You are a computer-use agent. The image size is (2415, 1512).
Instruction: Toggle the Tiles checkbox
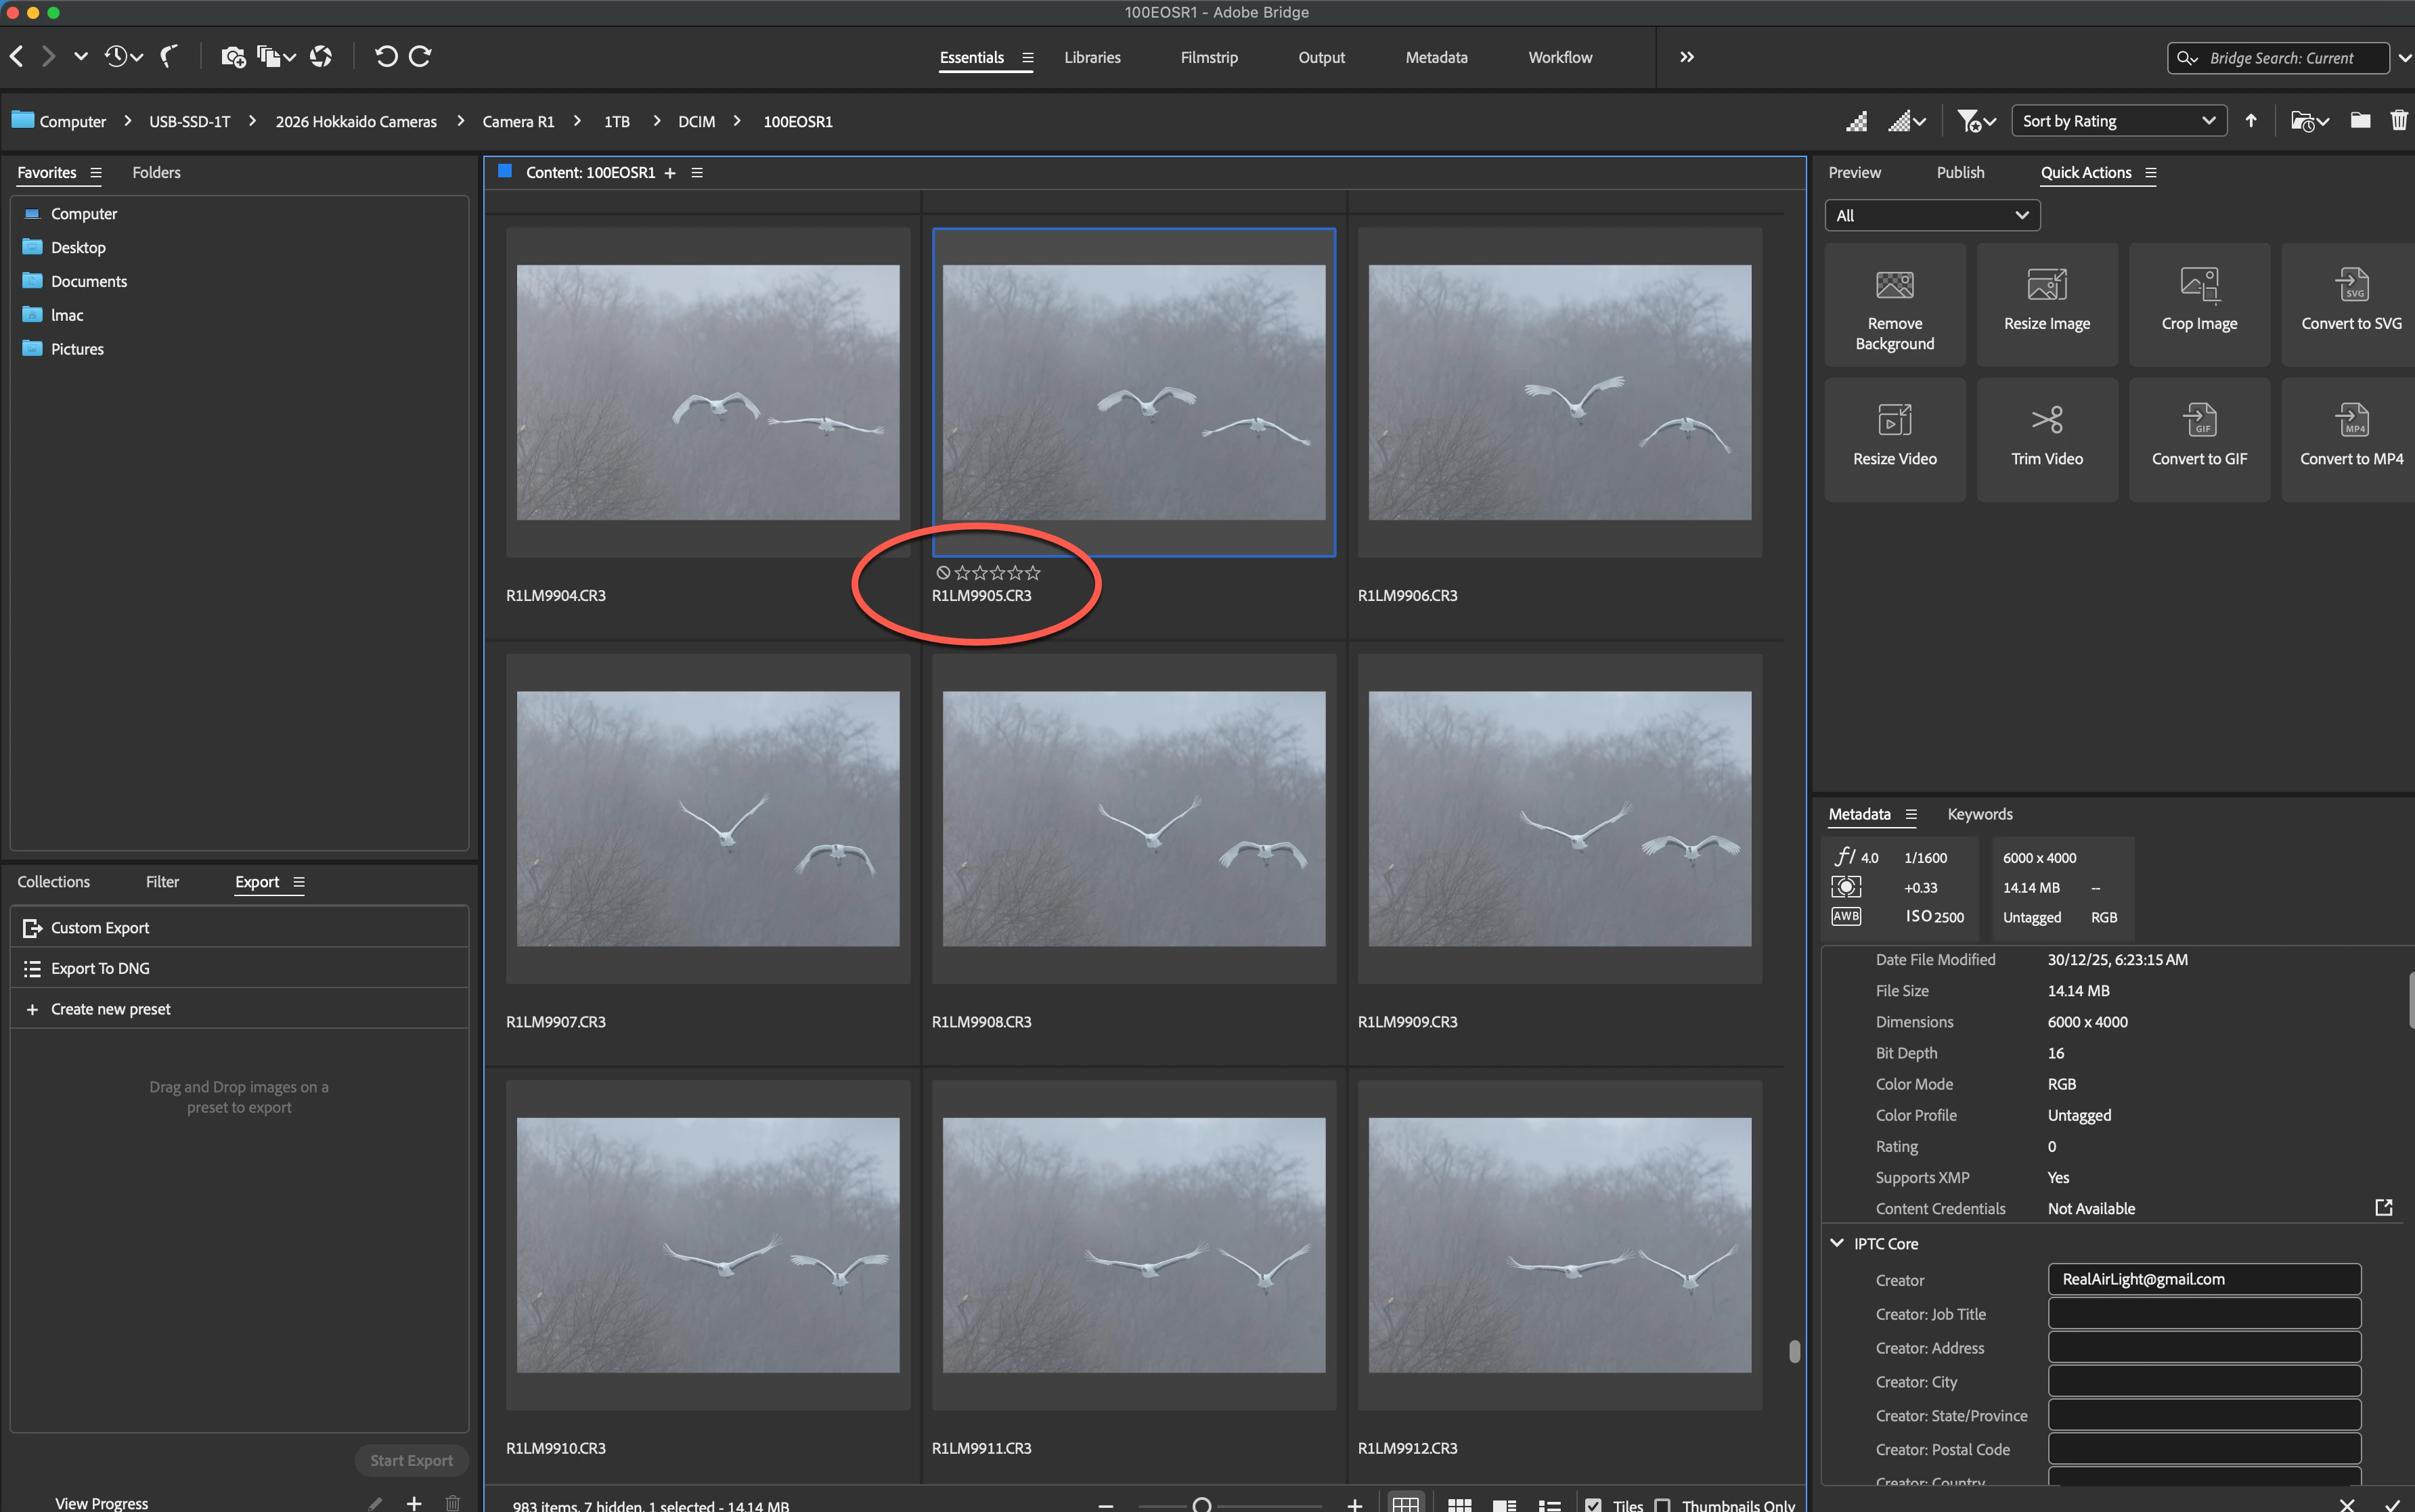tap(1593, 1504)
